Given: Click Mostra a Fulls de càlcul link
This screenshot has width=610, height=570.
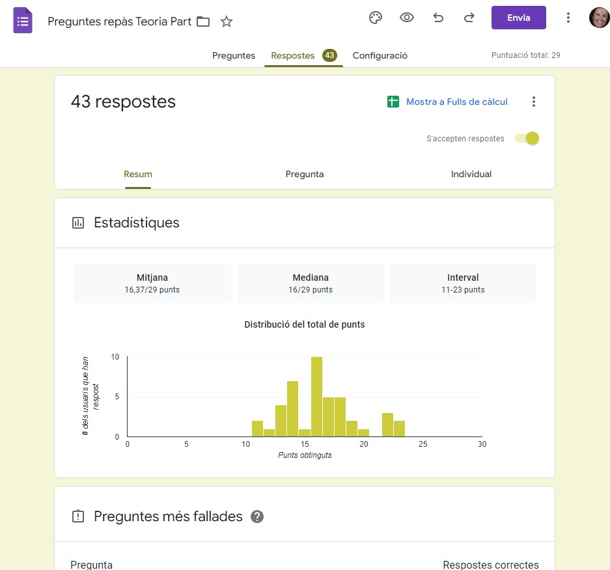Looking at the screenshot, I should pos(456,102).
